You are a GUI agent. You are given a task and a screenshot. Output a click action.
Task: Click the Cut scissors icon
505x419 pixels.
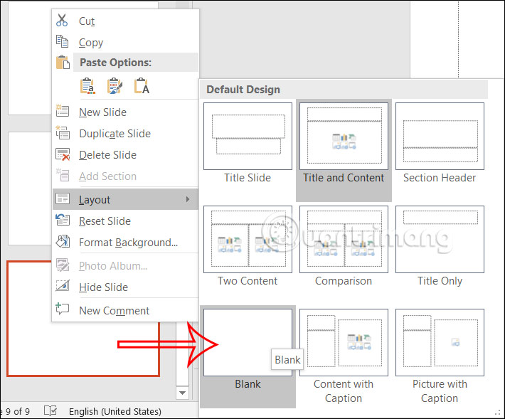(x=62, y=20)
